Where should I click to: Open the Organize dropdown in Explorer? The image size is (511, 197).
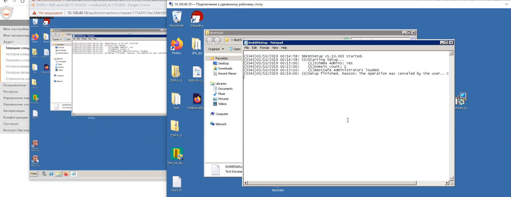tap(216, 49)
